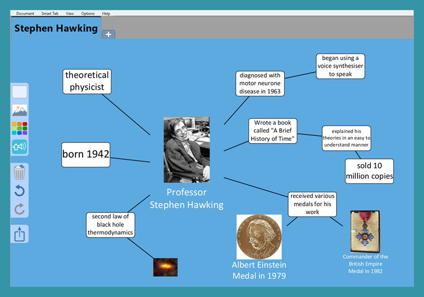Image resolution: width=424 pixels, height=297 pixels.
Task: Click the undo arrow
Action: pos(19,191)
